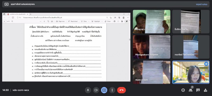Screen dimensions: 212x96
Task: Open the in-call chat panel
Action: tap(198, 90)
